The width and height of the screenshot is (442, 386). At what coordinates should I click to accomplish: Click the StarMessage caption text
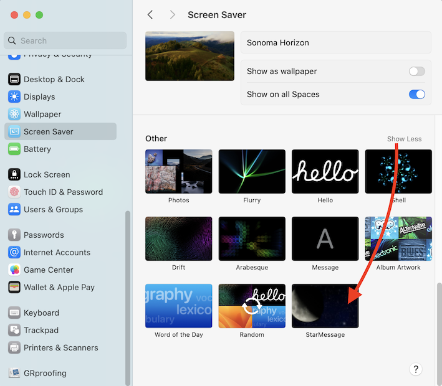coord(325,334)
